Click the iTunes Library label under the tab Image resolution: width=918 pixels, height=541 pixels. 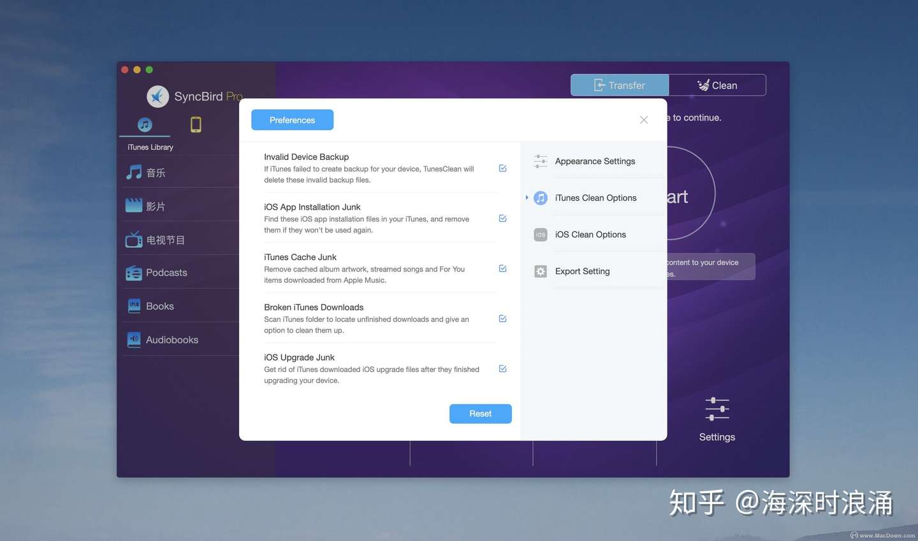150,147
